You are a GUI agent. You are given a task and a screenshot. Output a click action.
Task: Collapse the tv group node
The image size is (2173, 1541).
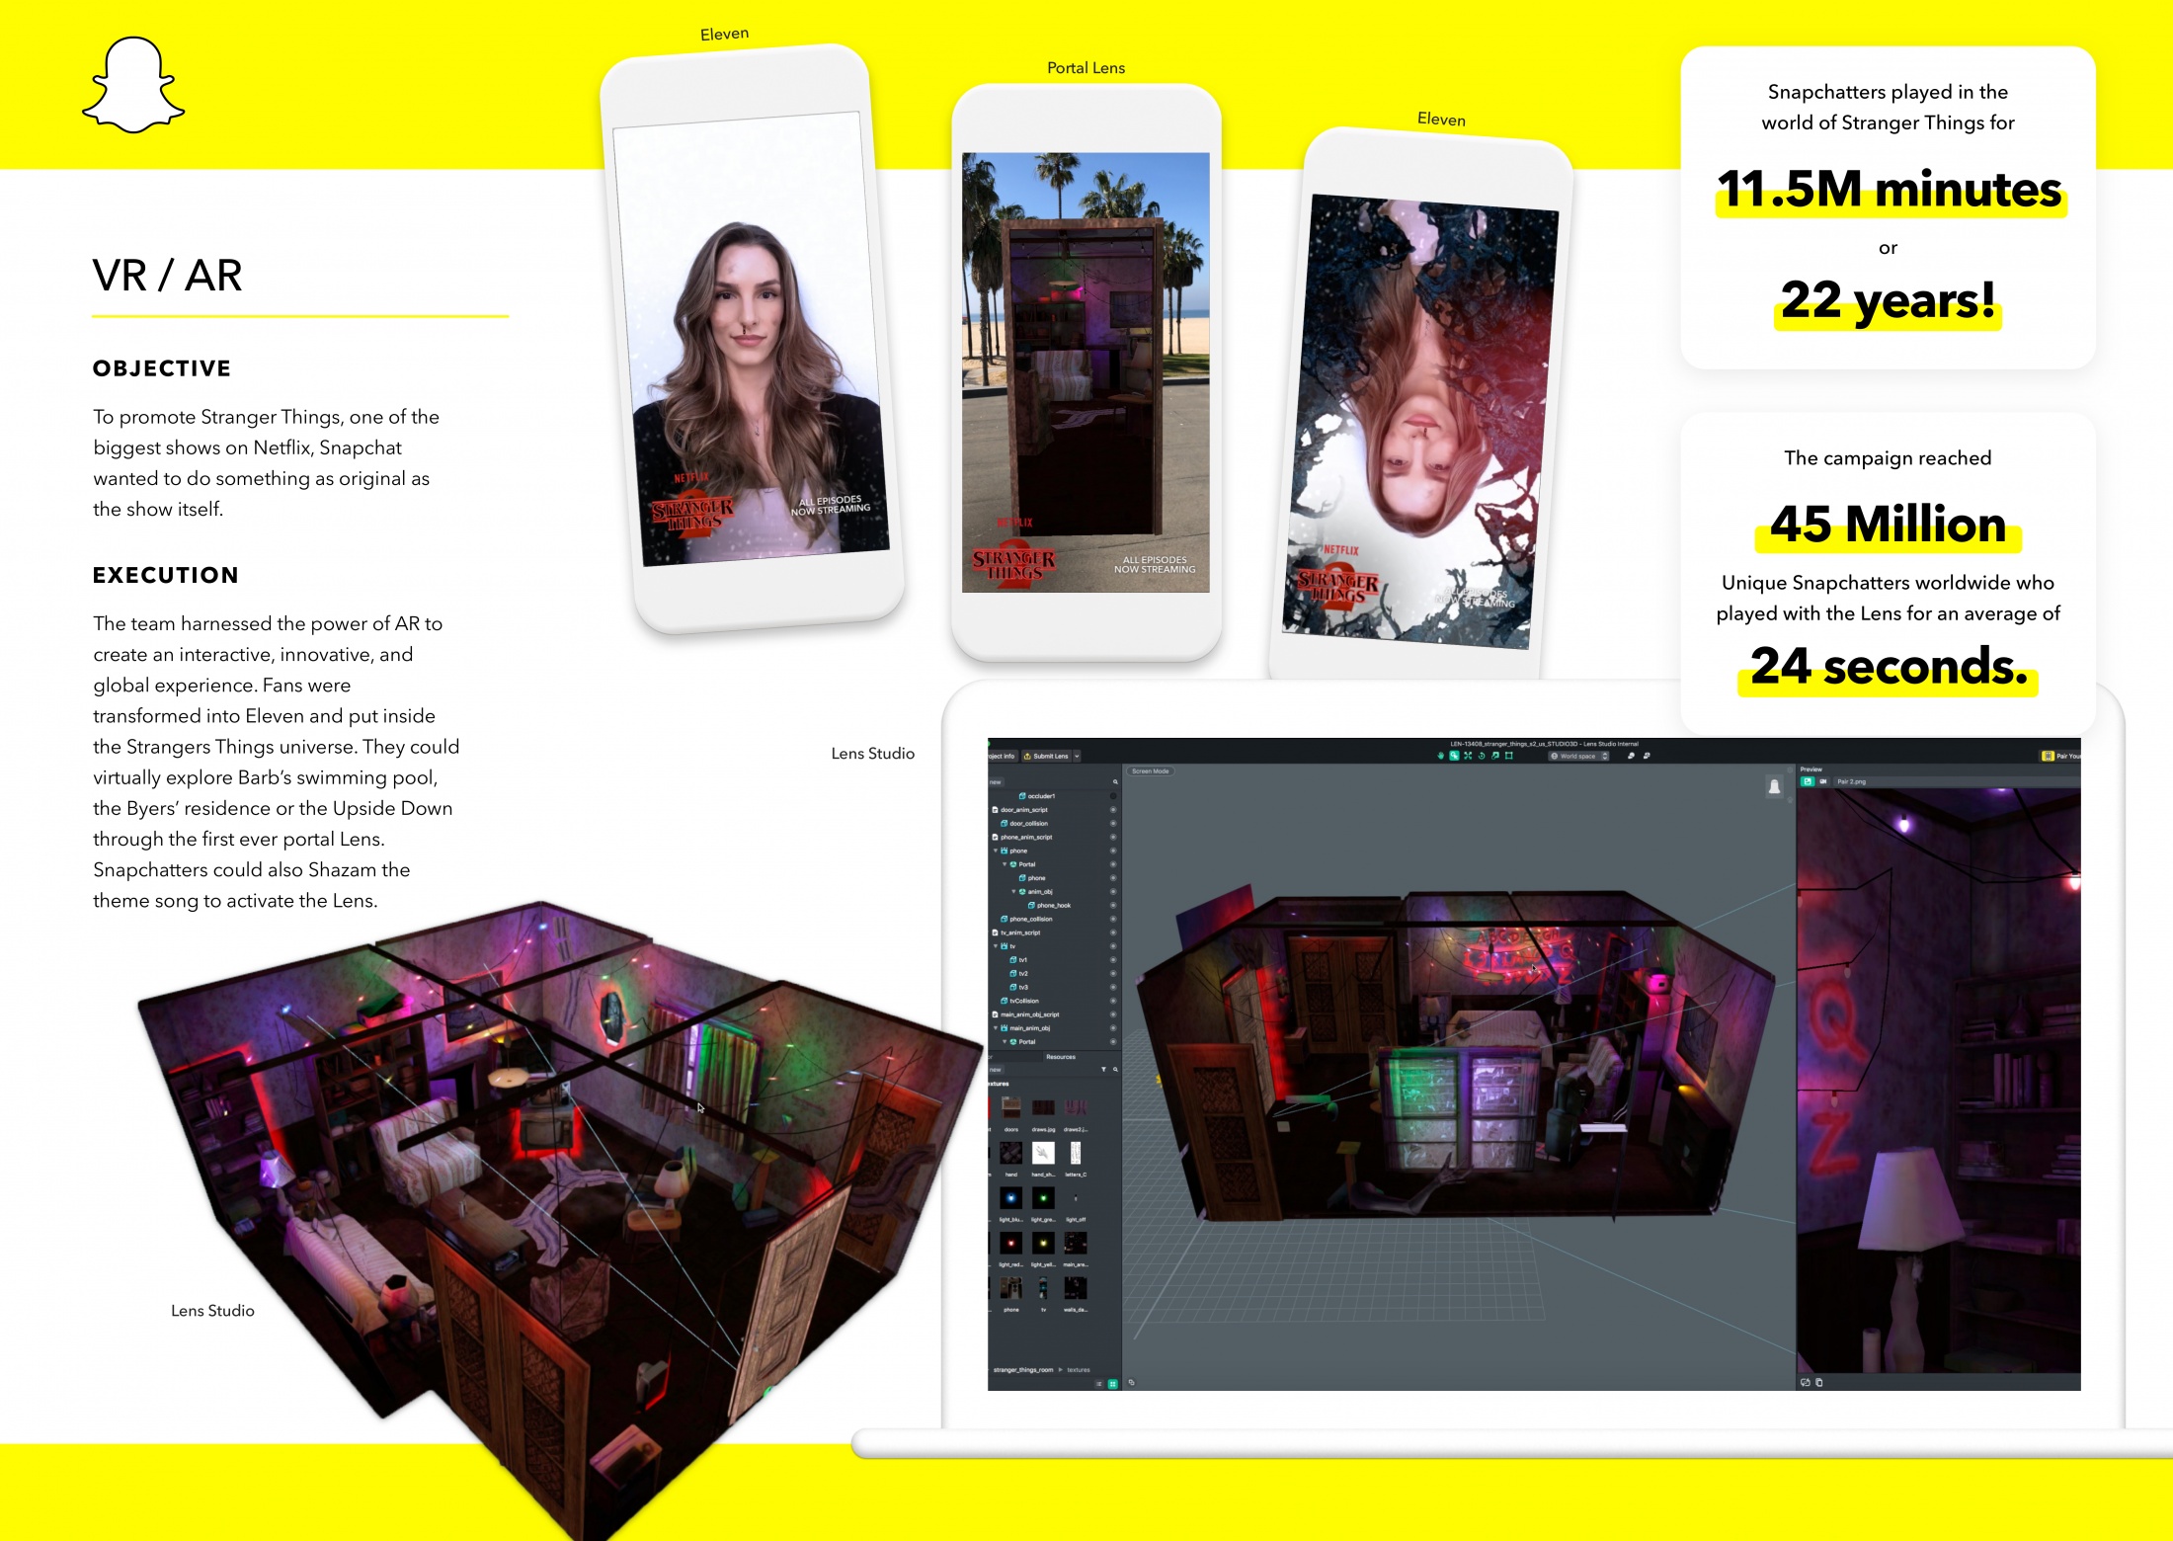coord(996,945)
